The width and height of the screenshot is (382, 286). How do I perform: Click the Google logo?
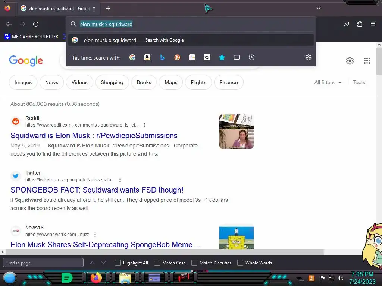point(26,61)
